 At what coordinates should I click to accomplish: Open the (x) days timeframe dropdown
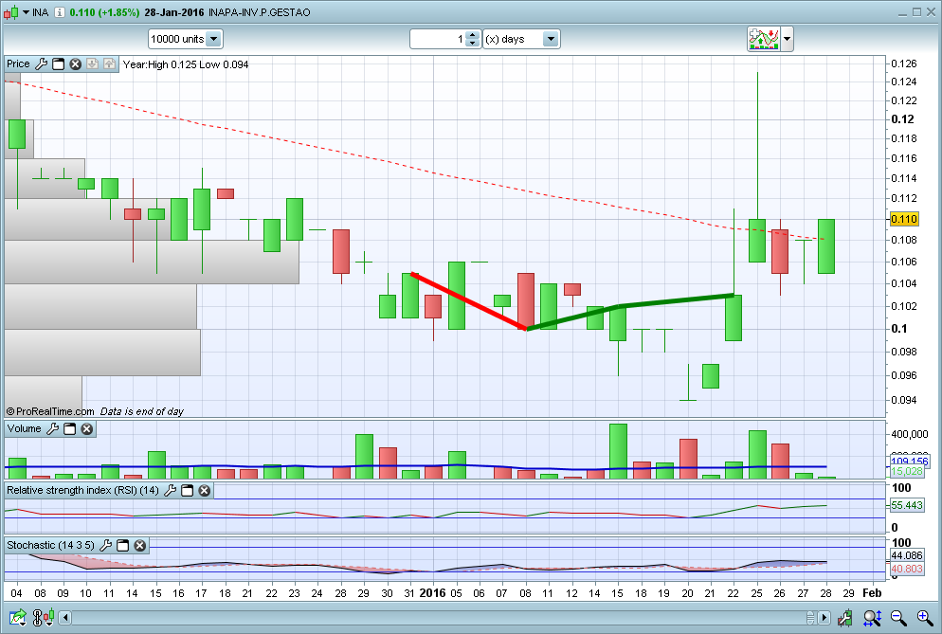tap(551, 39)
